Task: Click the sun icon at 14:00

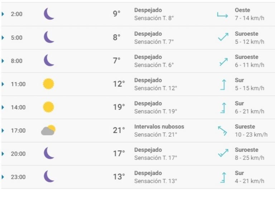Action: click(48, 107)
